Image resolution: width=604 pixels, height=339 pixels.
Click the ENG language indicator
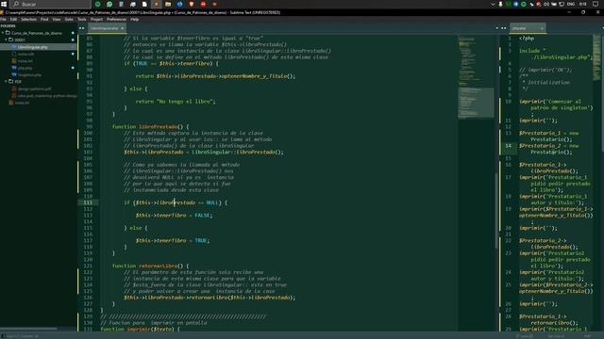[571, 4]
